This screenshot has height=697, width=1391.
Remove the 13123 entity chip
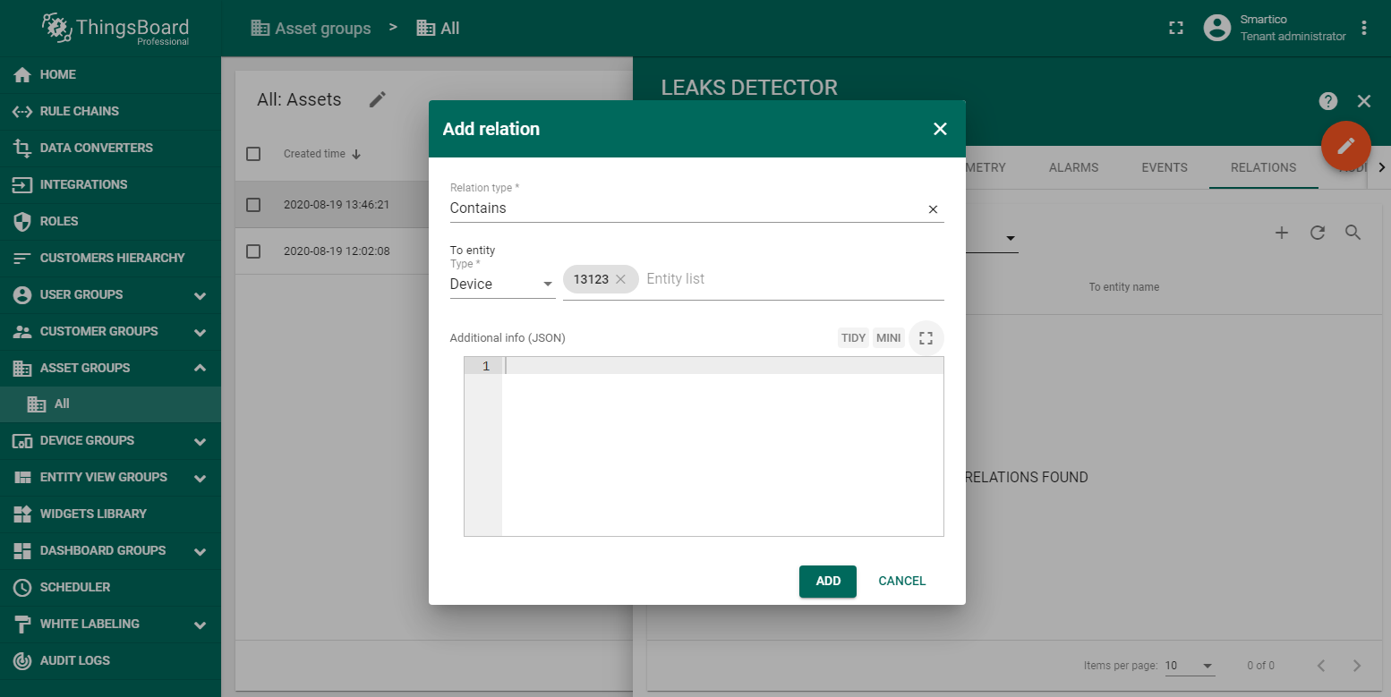[x=620, y=279]
